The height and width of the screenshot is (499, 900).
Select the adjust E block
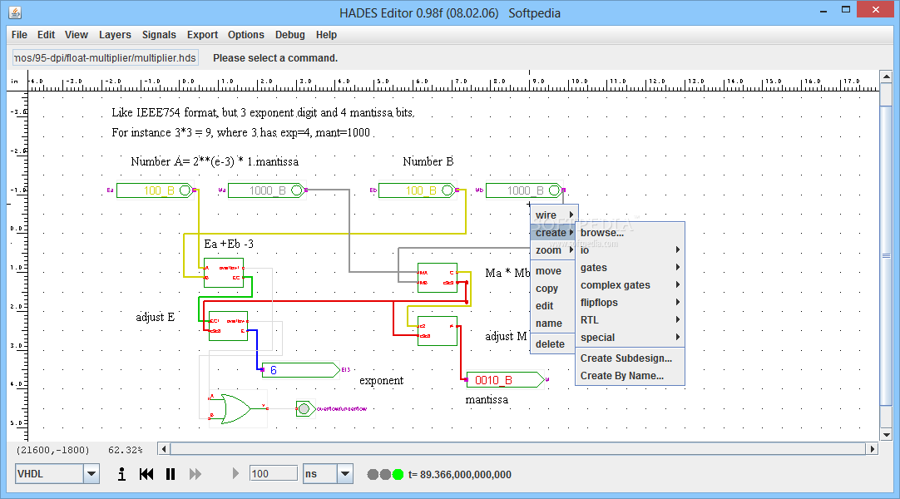pos(228,326)
